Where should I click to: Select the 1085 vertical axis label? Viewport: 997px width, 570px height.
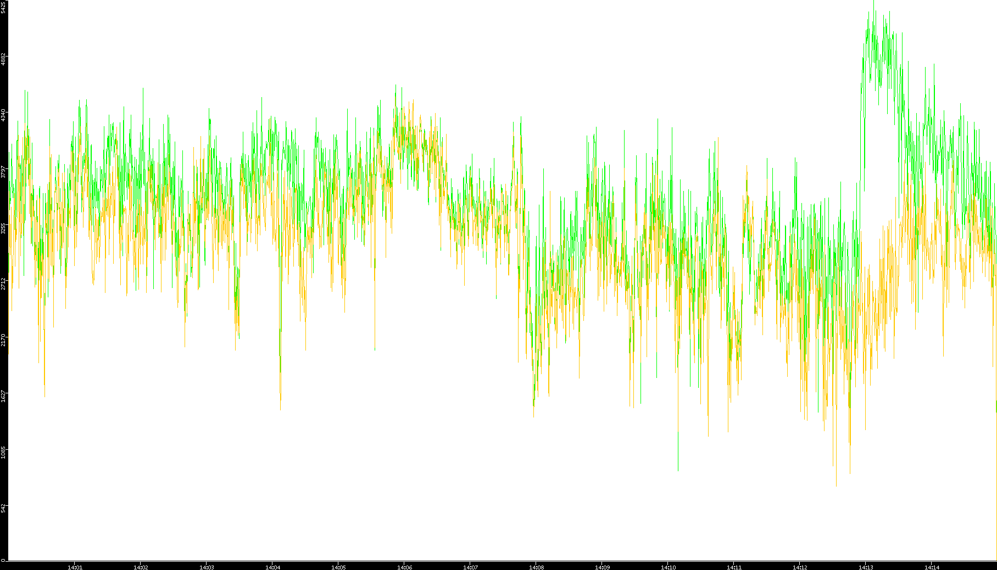pyautogui.click(x=3, y=453)
